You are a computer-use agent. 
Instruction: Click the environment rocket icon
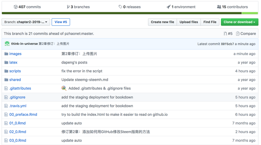169,7
